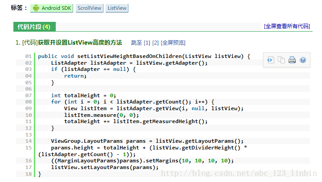Click the Android robot icon in tag
Image resolution: width=322 pixels, height=182 pixels.
tap(36, 8)
